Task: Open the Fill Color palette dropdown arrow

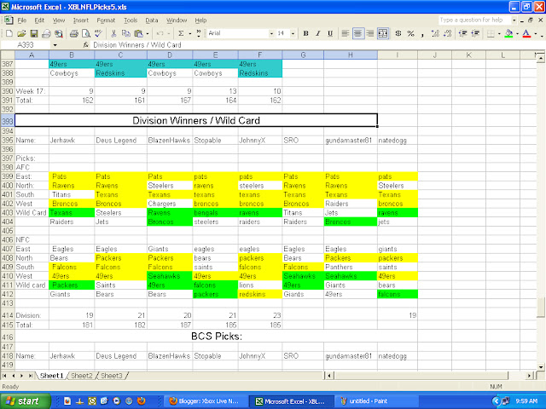Action: click(x=517, y=34)
